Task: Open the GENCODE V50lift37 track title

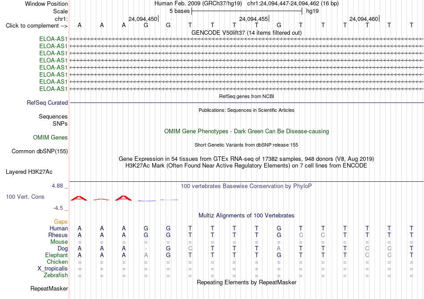Action: (x=247, y=33)
